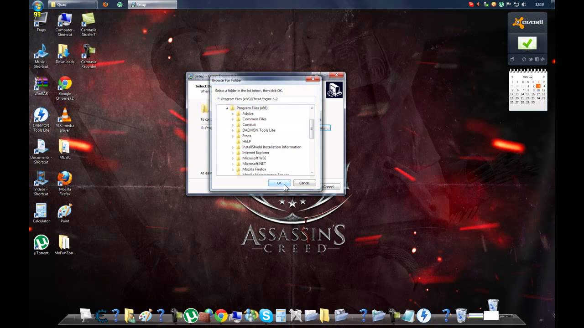This screenshot has height=328, width=584.
Task: Launch VLC media player from the desktop
Action: coord(65,120)
